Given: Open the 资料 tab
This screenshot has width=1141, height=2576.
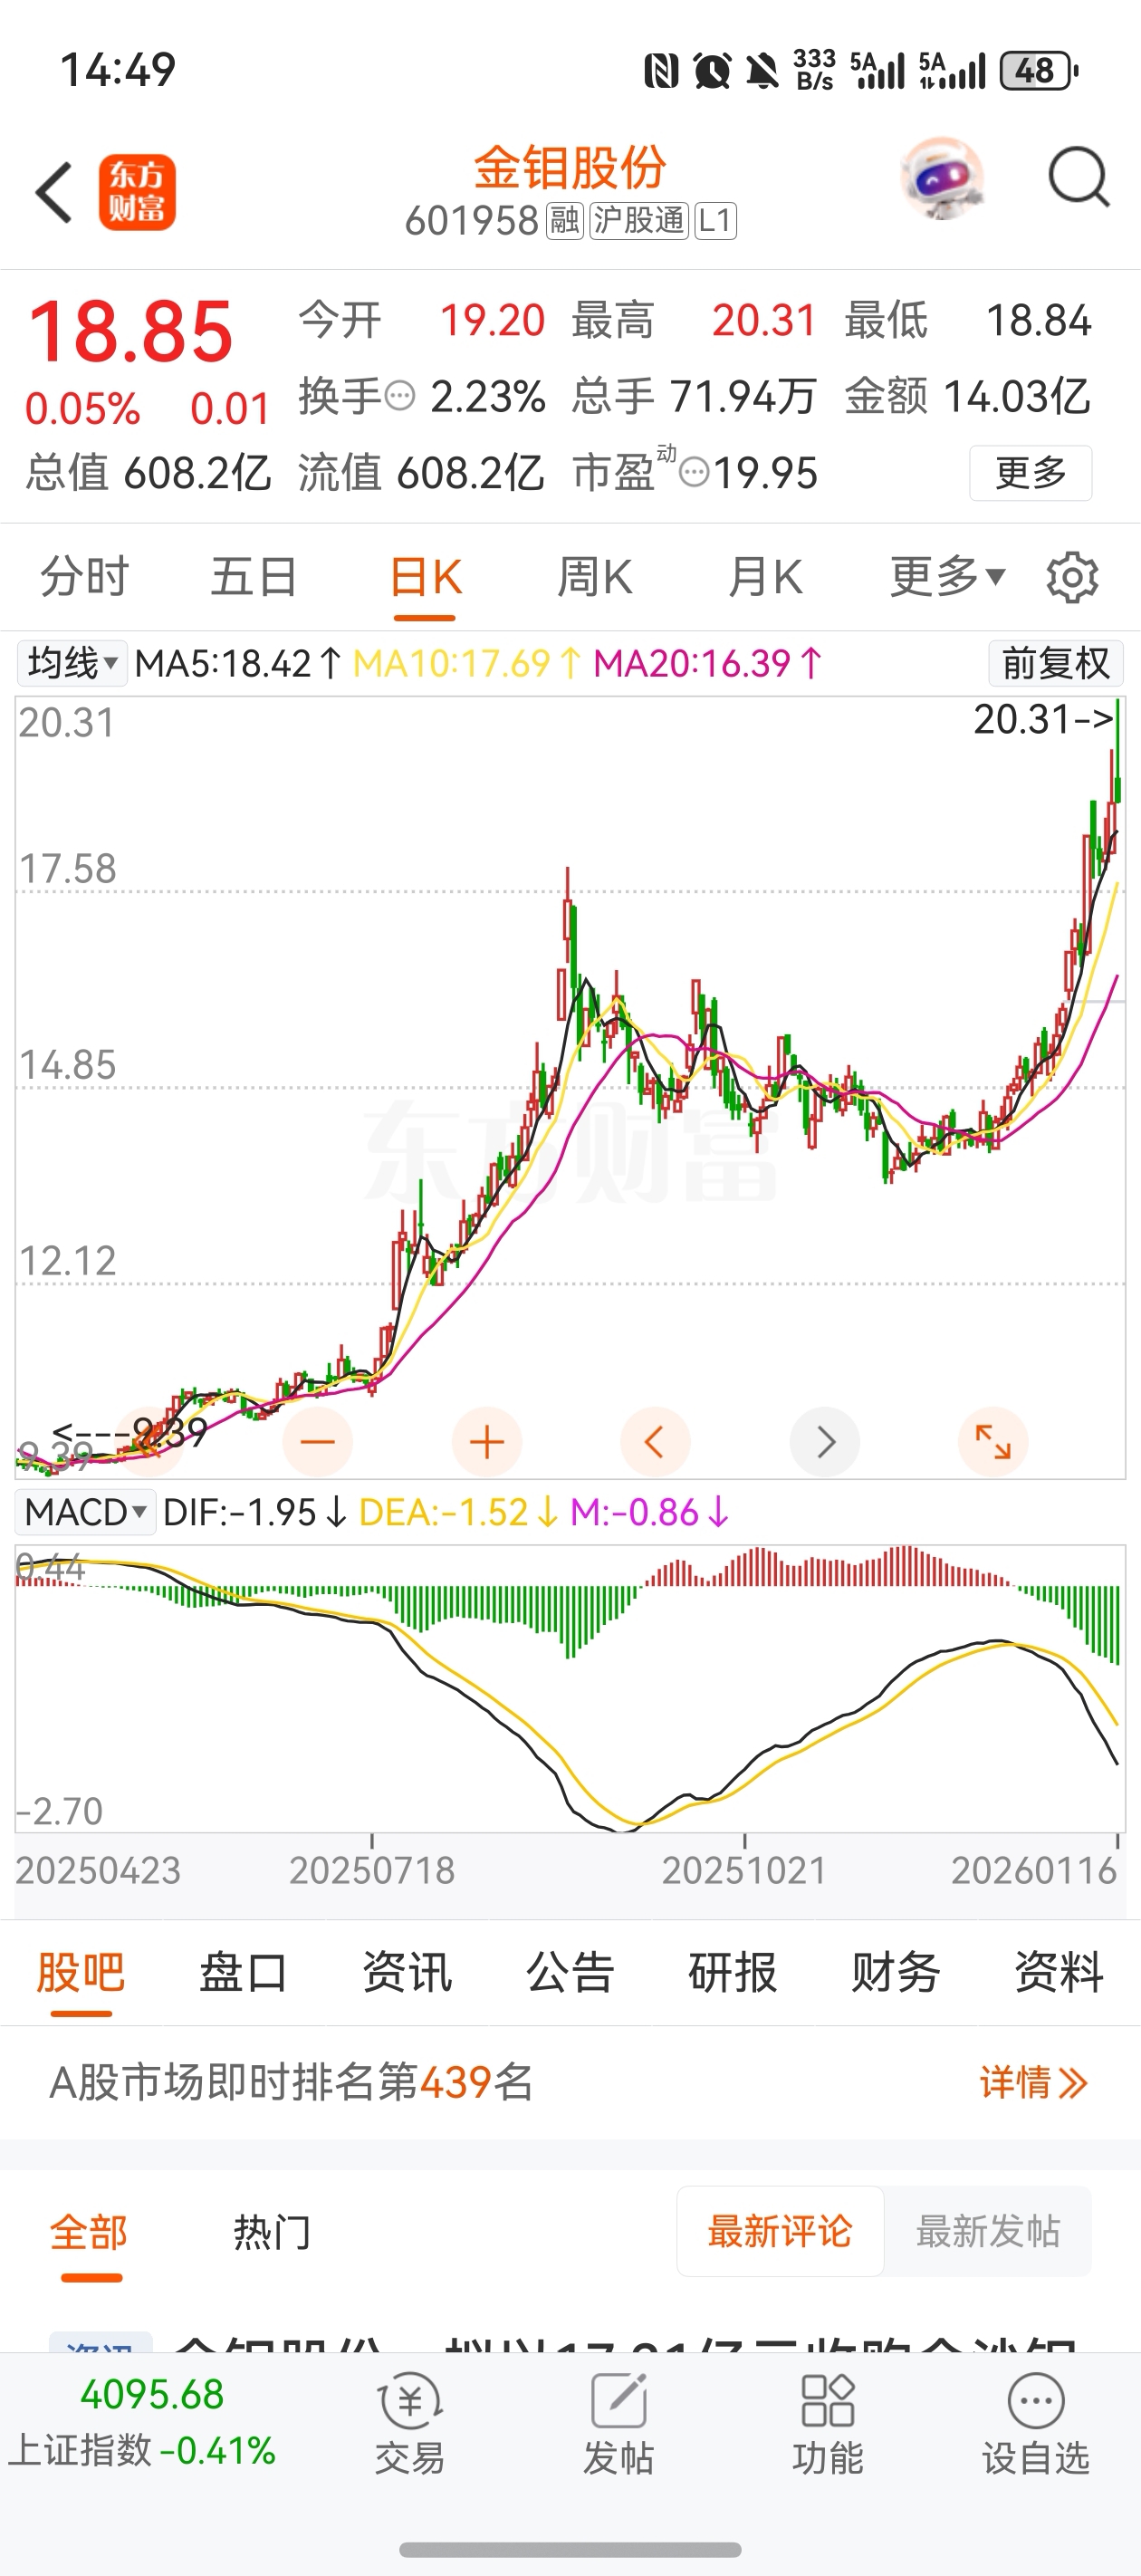Looking at the screenshot, I should 1059,1972.
